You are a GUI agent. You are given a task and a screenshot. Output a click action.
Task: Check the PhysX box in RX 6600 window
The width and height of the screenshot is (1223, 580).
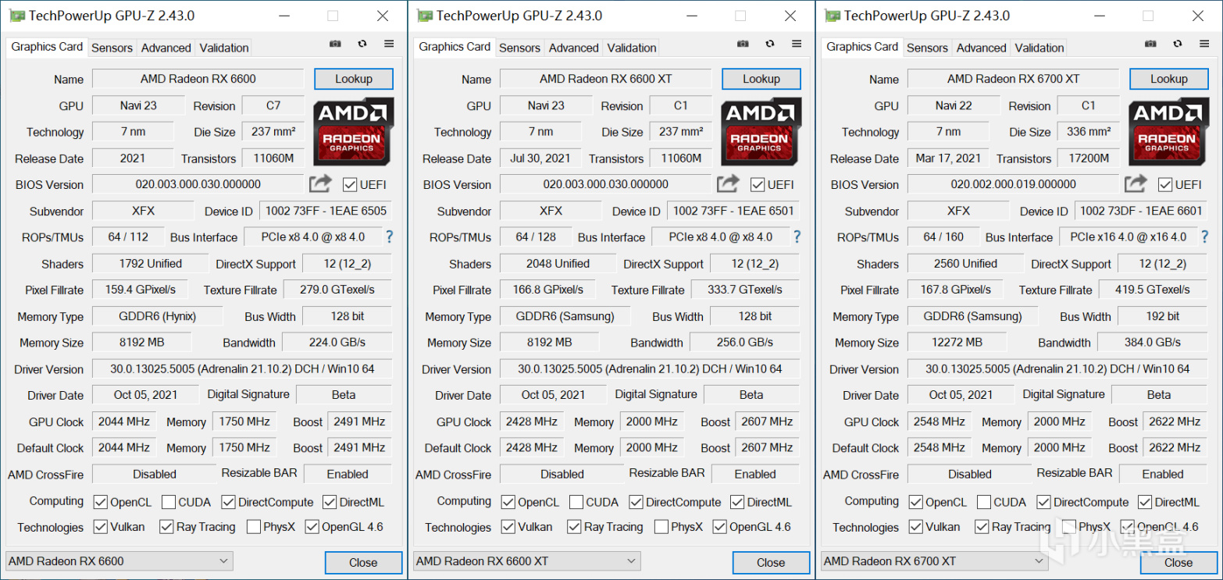coord(253,527)
